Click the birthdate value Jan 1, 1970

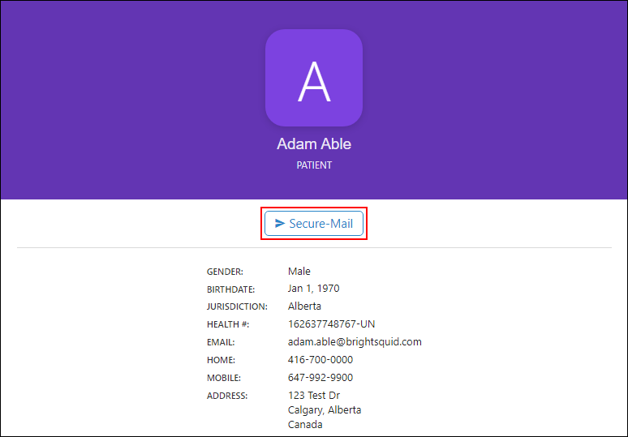314,289
